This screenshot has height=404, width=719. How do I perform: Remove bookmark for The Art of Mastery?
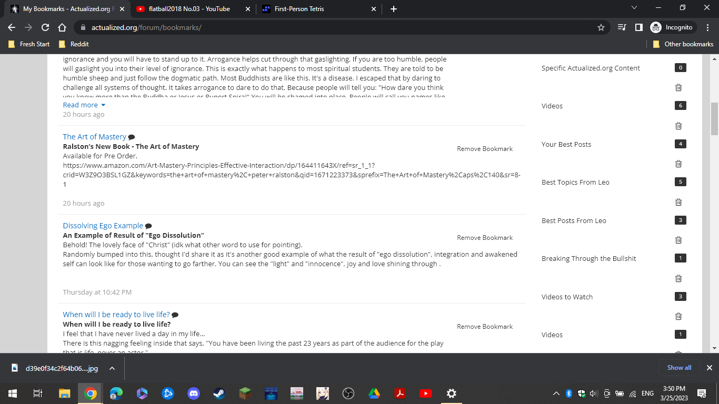[484, 149]
